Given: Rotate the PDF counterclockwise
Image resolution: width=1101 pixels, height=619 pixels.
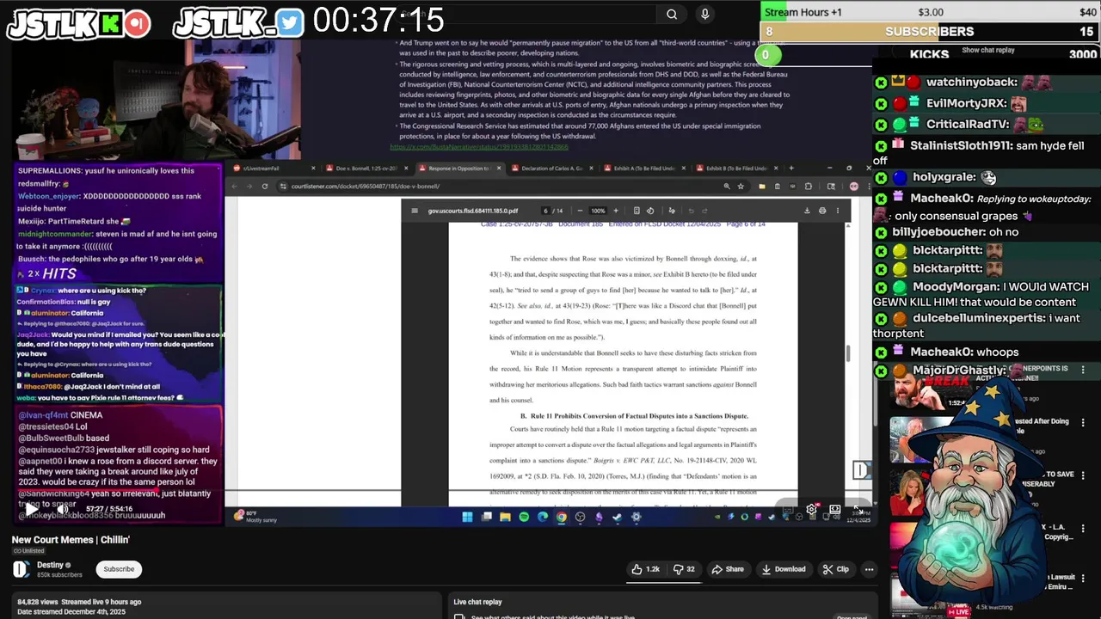Looking at the screenshot, I should [650, 211].
